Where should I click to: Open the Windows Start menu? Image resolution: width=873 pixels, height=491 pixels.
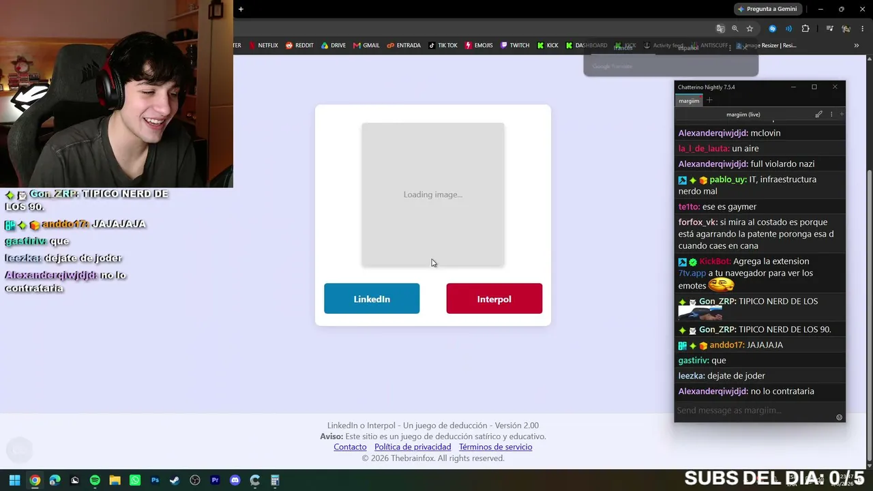point(14,480)
